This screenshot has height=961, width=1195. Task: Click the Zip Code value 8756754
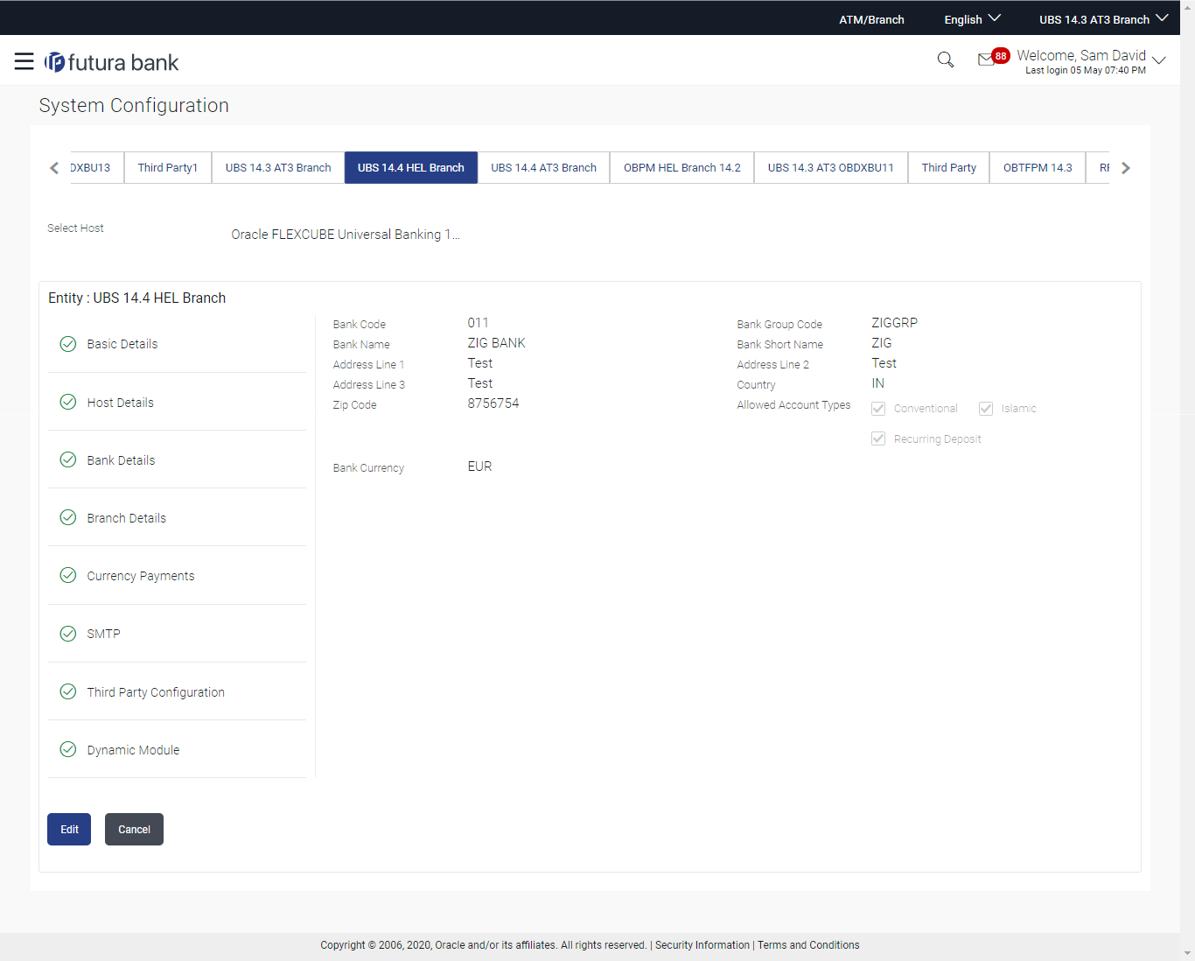[x=493, y=403]
